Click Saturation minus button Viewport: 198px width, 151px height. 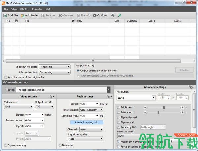[x=145, y=112]
